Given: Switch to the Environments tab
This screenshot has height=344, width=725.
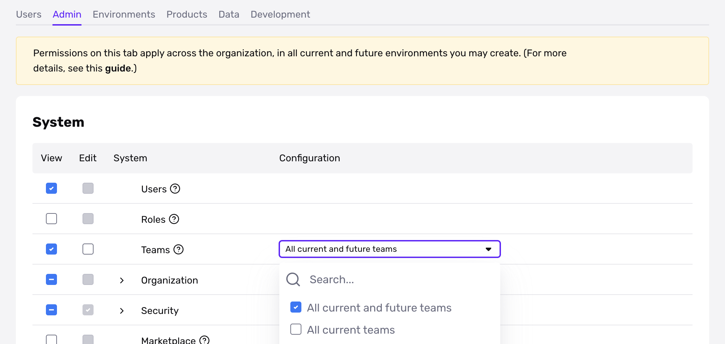Looking at the screenshot, I should pyautogui.click(x=124, y=15).
